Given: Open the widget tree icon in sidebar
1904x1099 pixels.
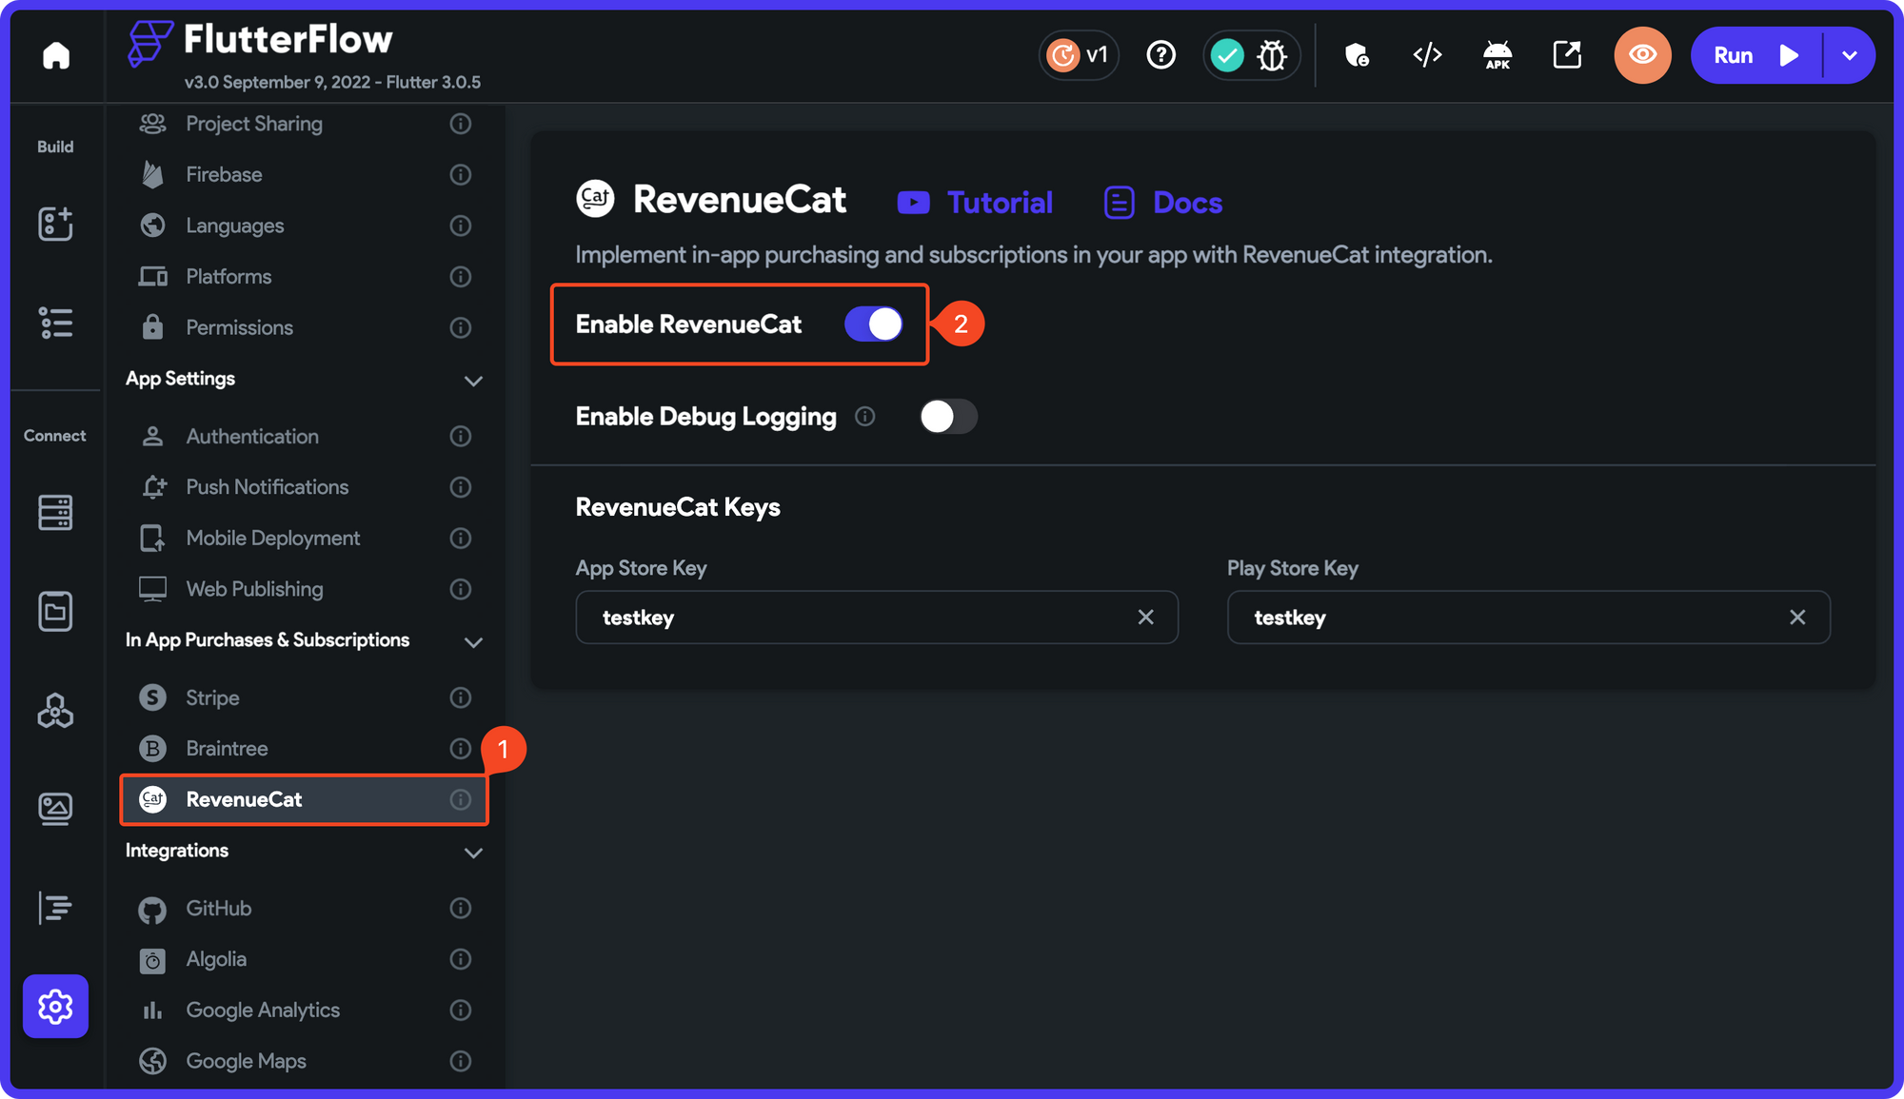Looking at the screenshot, I should pos(56,323).
